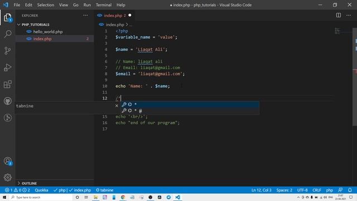
Task: Click tabnine in the status bar
Action: click(104, 190)
